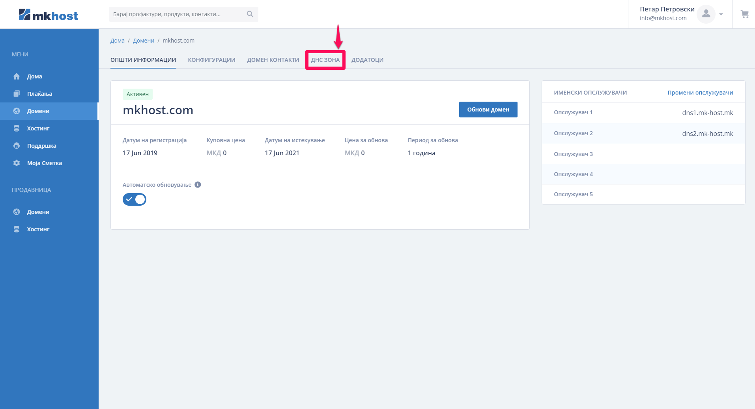Open the shopping cart icon

(x=744, y=14)
